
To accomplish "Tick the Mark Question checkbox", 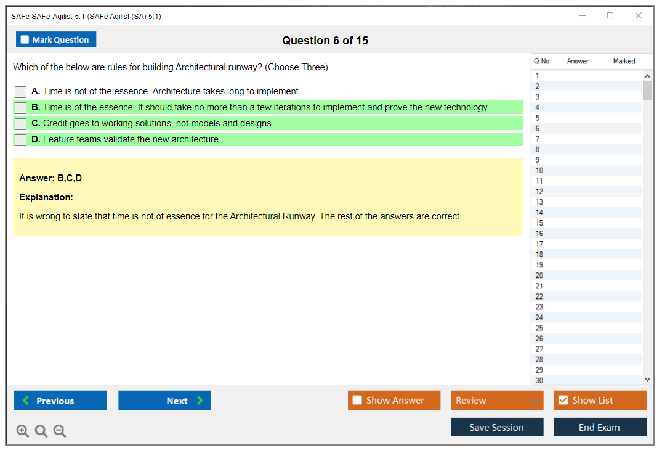I will click(25, 40).
